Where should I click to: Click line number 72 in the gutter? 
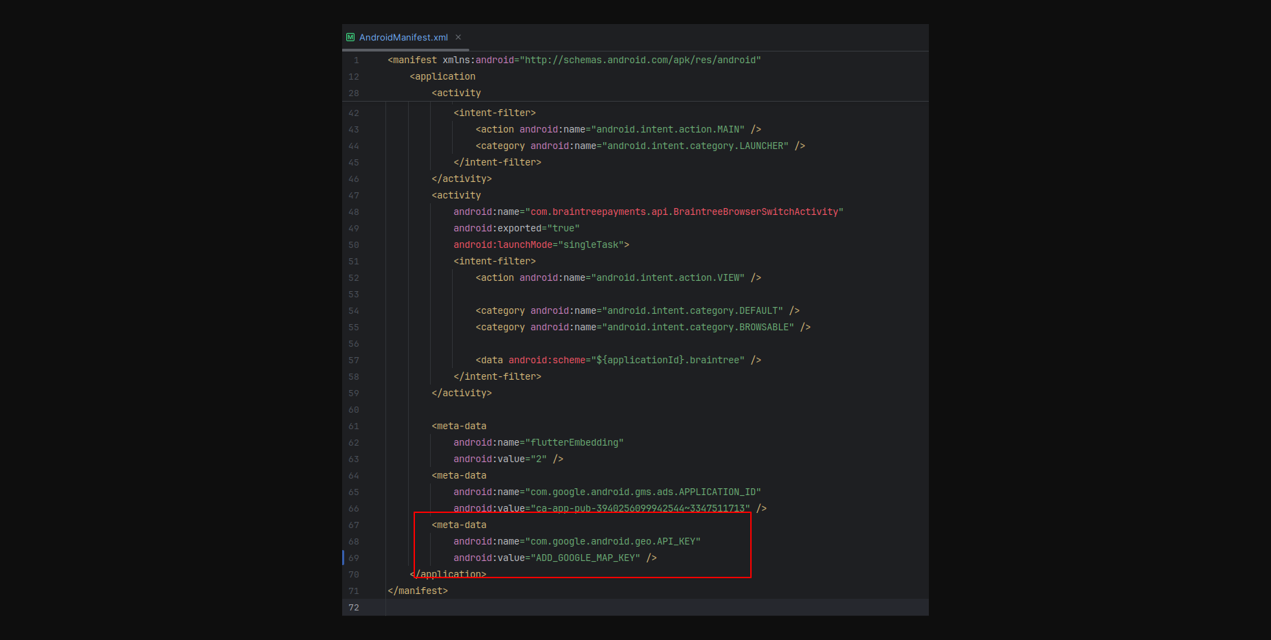point(354,608)
